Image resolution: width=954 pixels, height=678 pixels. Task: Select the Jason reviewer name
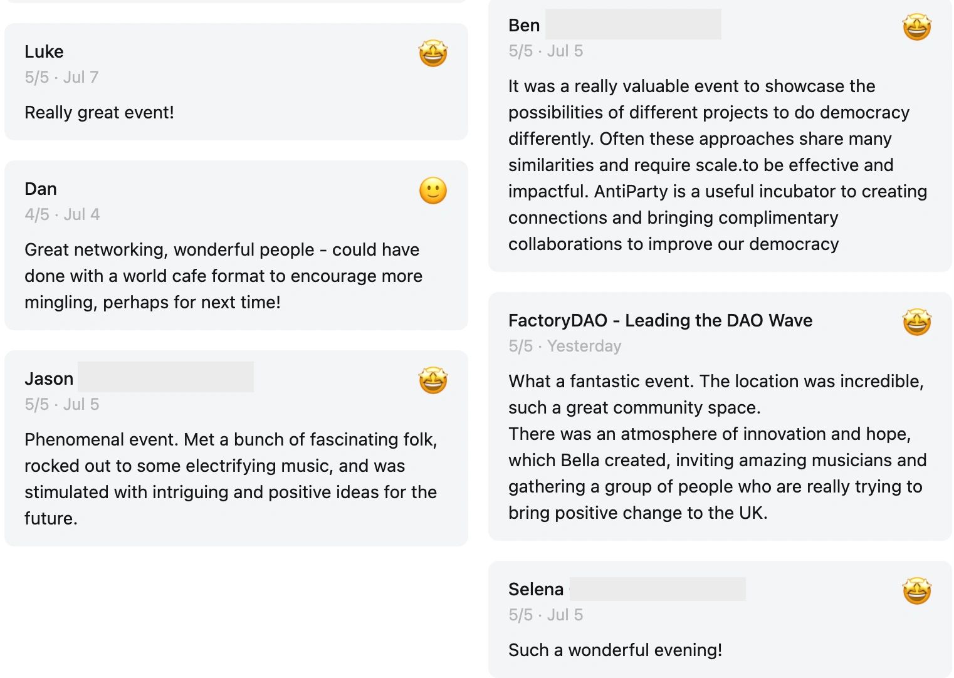(x=49, y=378)
